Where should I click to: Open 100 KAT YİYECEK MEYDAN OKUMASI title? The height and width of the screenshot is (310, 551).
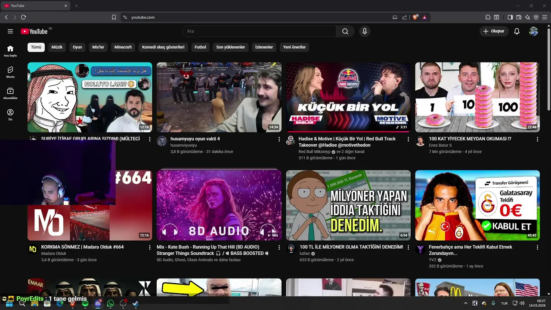(470, 139)
